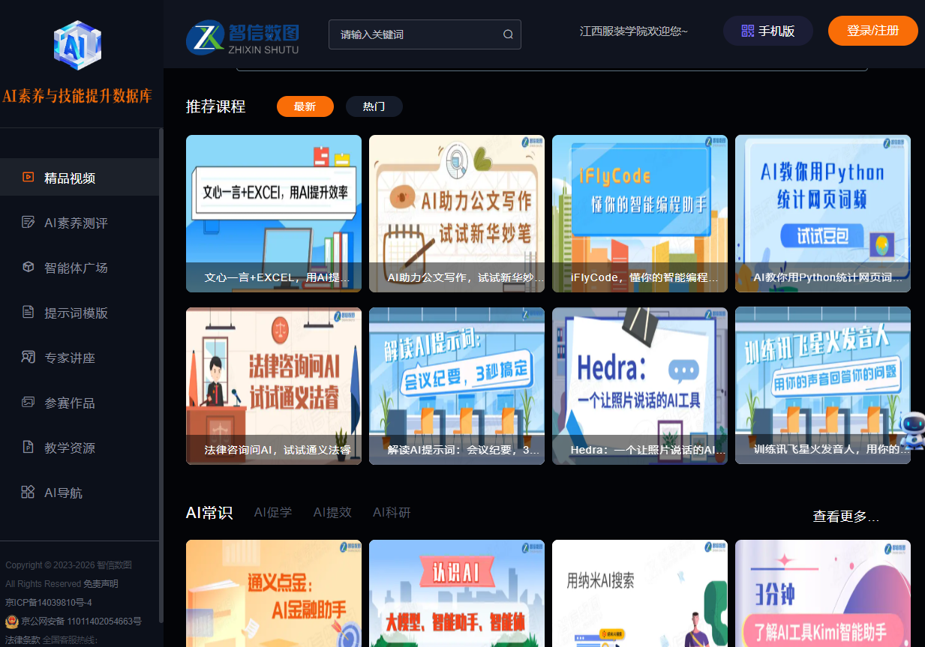This screenshot has height=647, width=925.
Task: Switch to the AI促学 tab
Action: tap(272, 513)
